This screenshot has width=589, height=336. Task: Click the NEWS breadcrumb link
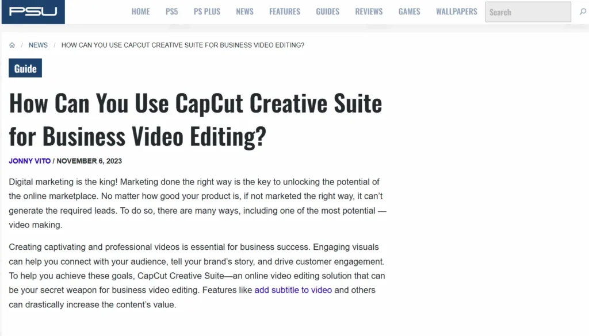tap(39, 45)
